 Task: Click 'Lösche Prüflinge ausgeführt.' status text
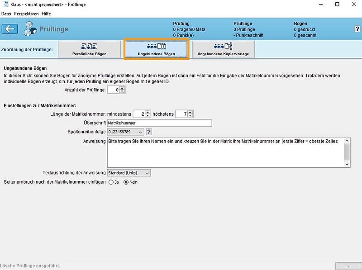[x=30, y=266]
